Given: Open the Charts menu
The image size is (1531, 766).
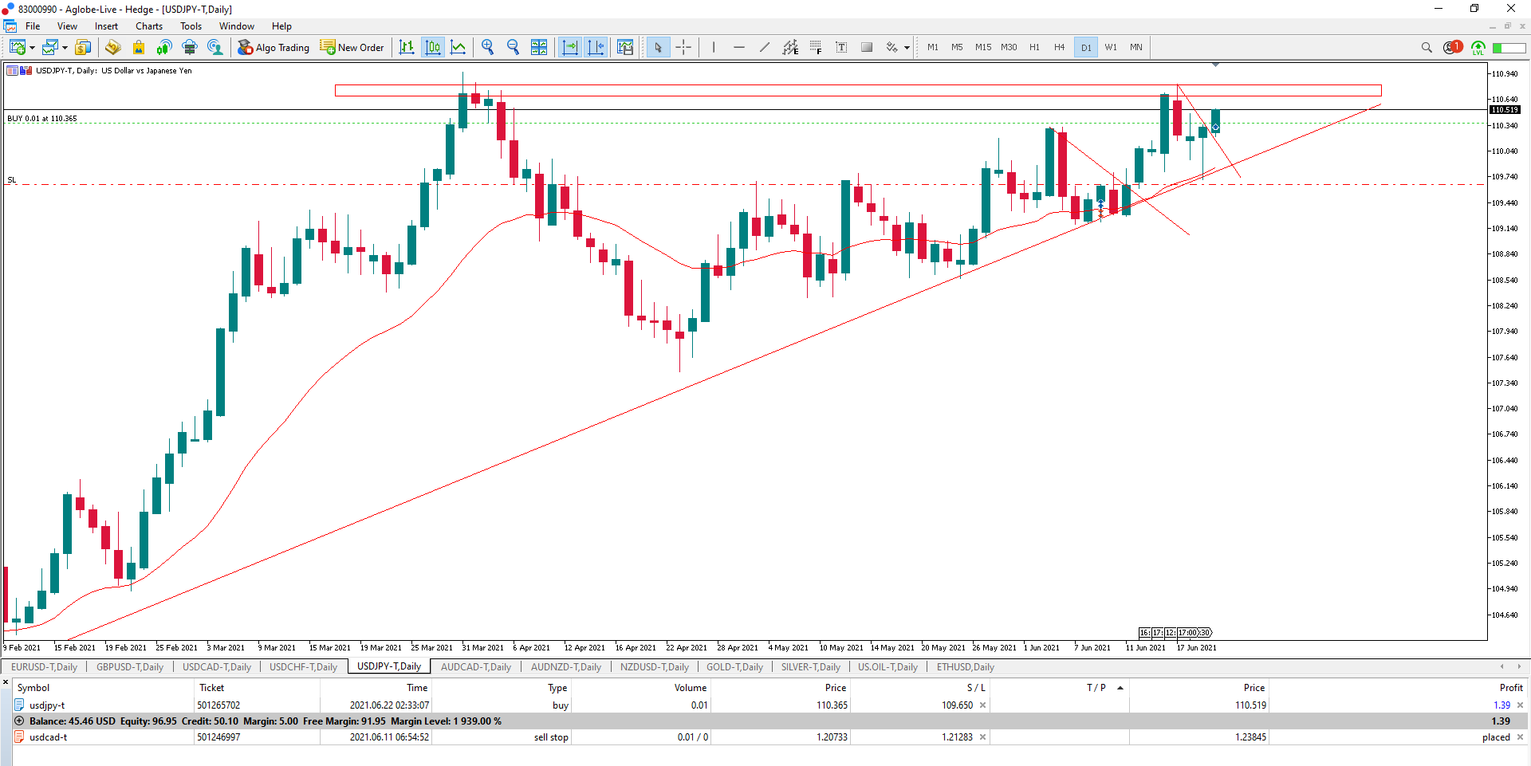Looking at the screenshot, I should [x=149, y=26].
